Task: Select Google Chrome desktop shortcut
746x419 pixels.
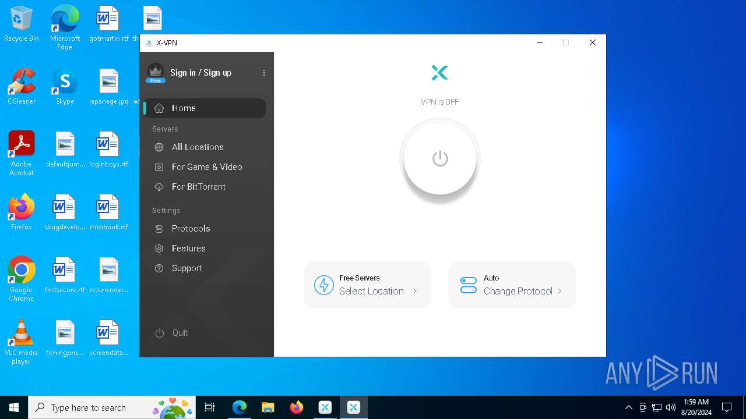Action: click(x=22, y=279)
